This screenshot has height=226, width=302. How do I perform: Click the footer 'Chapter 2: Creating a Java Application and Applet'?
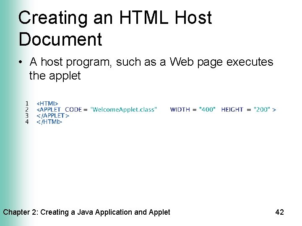tap(86, 212)
